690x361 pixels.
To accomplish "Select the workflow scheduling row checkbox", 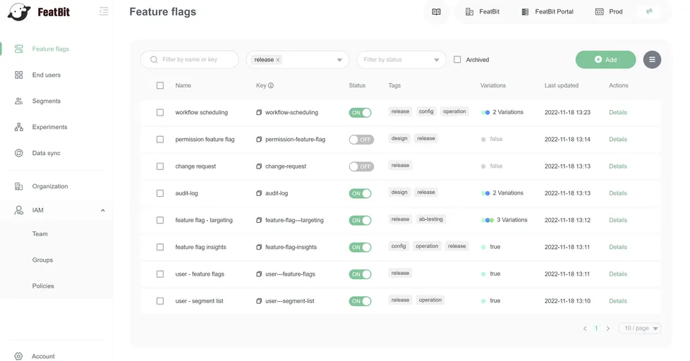I will pyautogui.click(x=160, y=113).
